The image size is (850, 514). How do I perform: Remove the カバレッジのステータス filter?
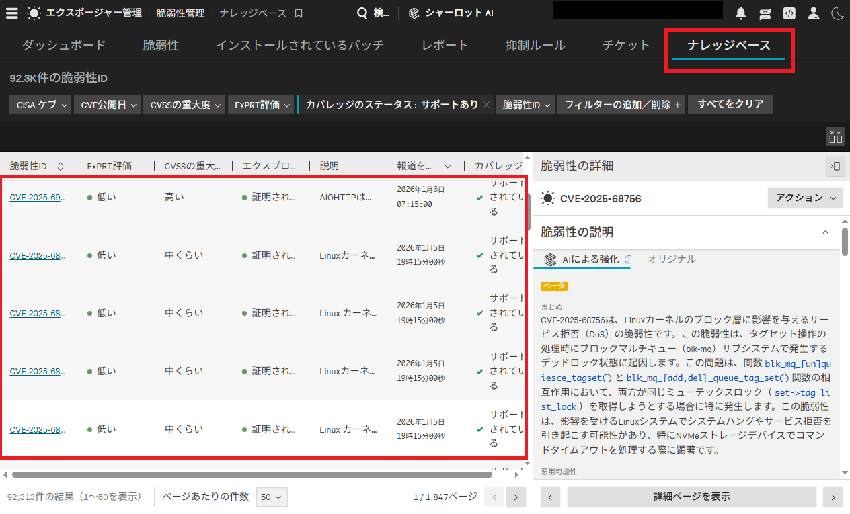click(486, 104)
